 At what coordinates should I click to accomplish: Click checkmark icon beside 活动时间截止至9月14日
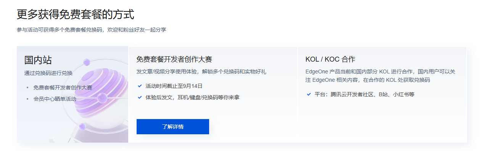(140, 86)
